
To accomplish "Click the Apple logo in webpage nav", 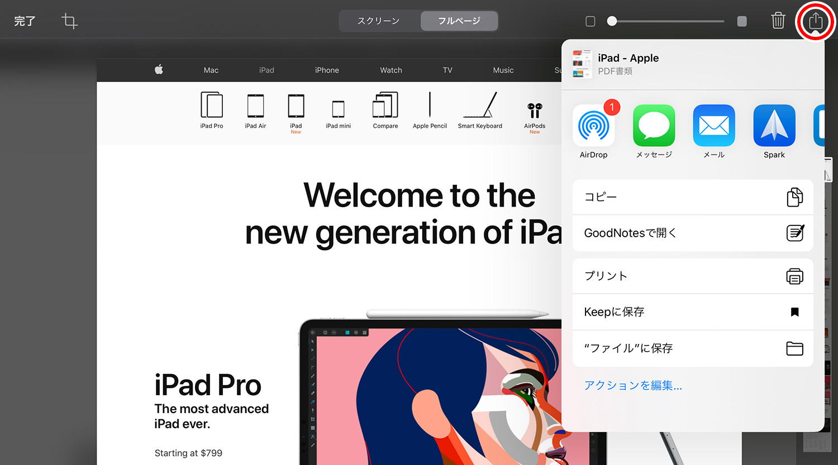I will (159, 70).
